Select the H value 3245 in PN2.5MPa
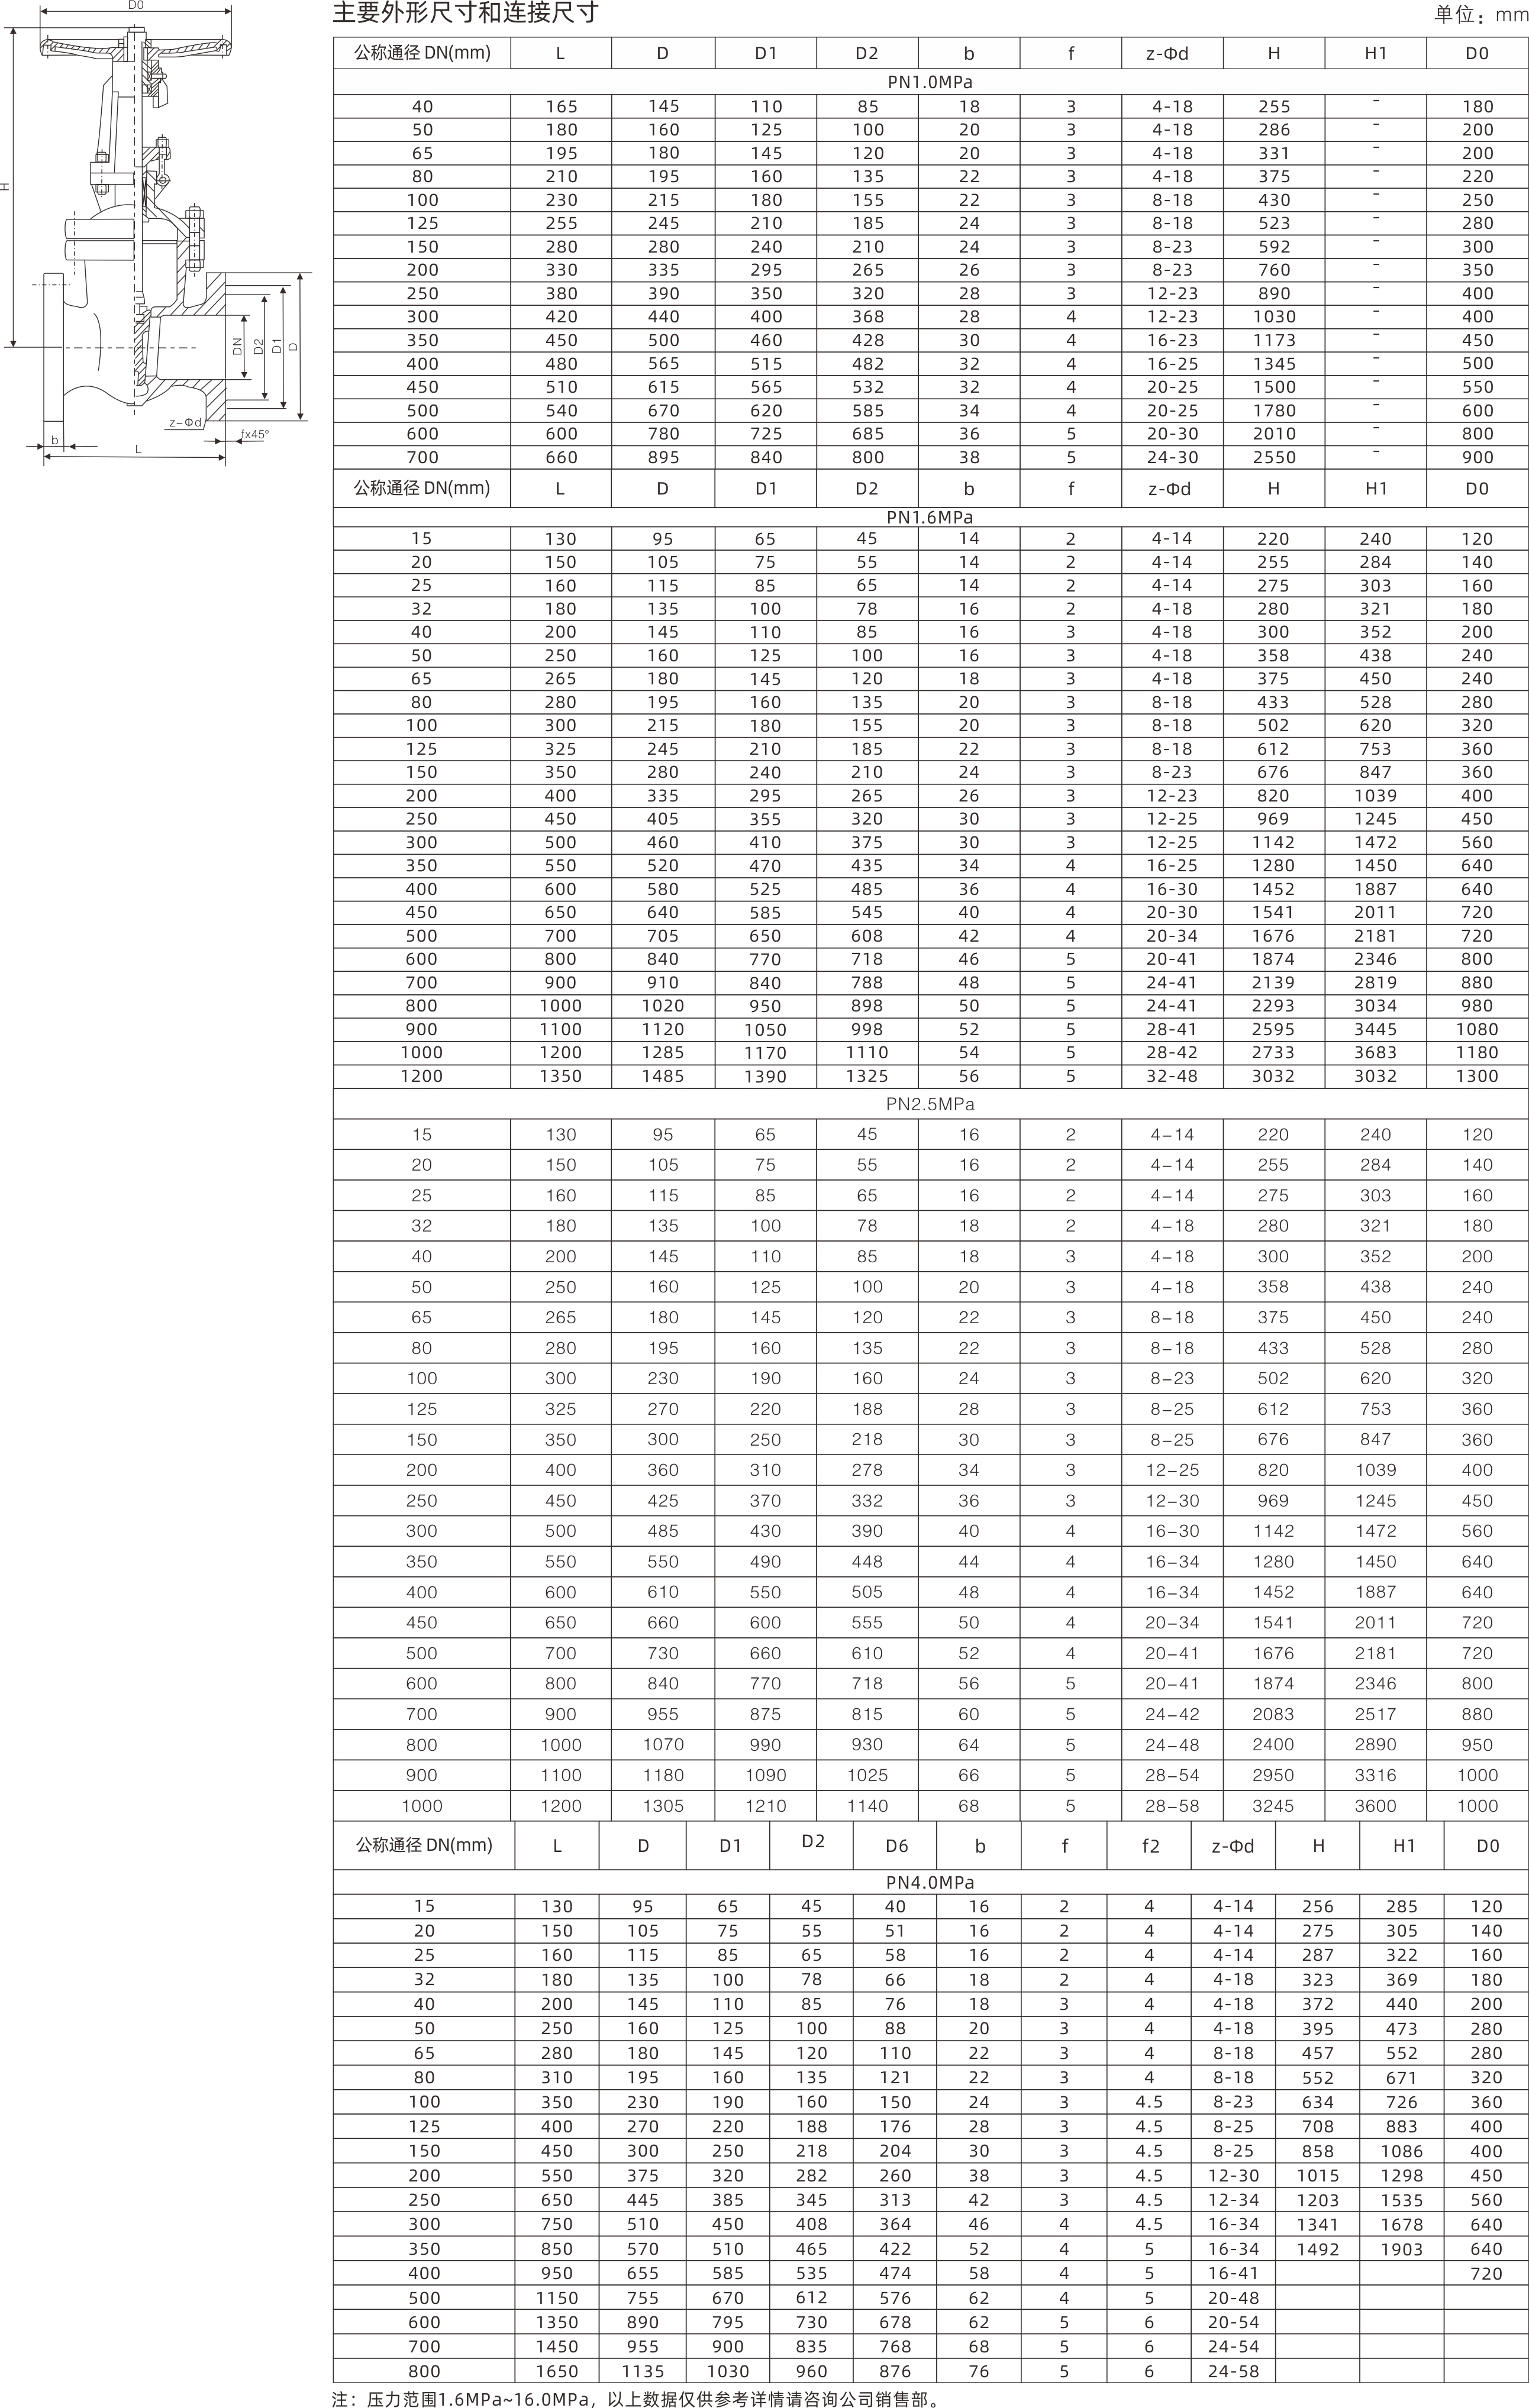This screenshot has height=2408, width=1529. (x=1273, y=1806)
